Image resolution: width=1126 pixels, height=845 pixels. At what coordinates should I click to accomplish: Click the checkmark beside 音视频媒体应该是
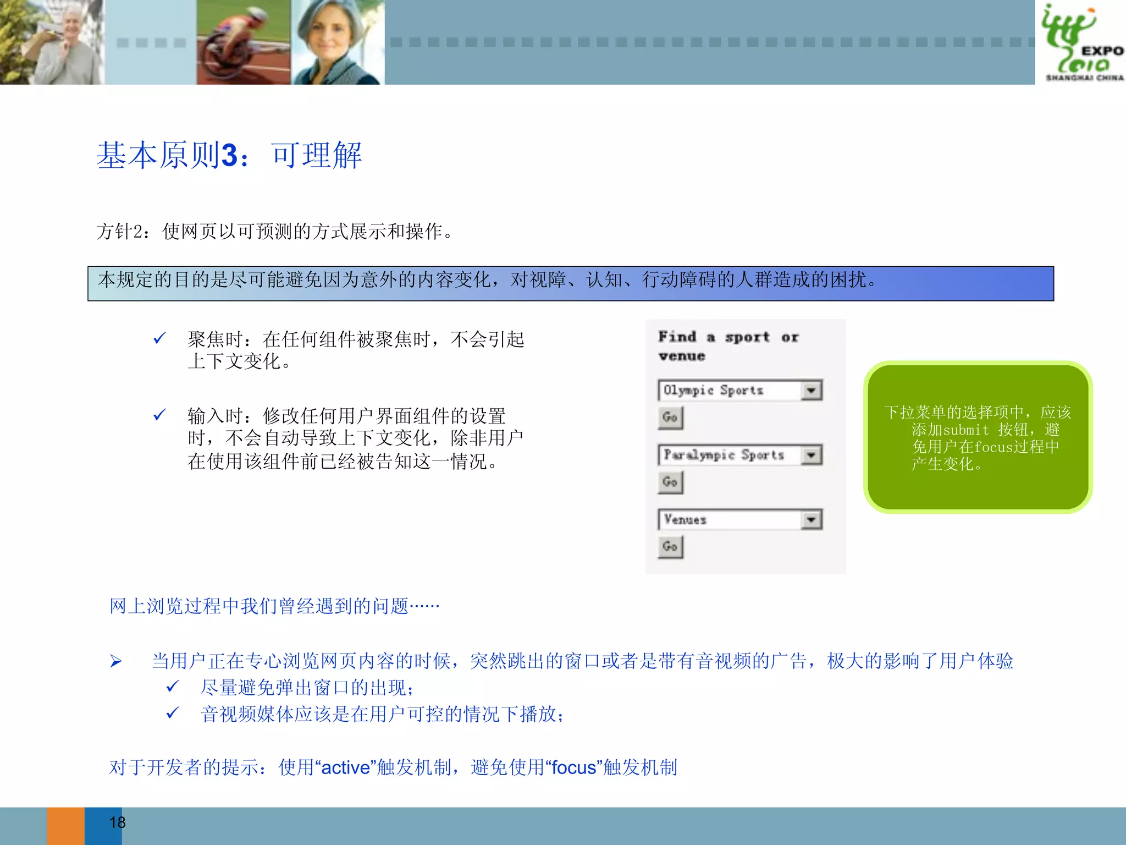click(173, 714)
